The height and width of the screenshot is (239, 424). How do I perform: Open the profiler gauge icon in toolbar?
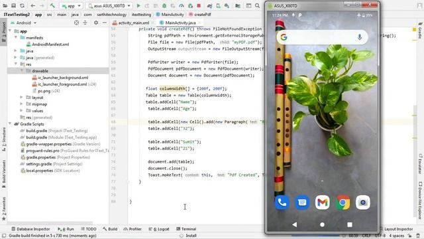(182, 5)
